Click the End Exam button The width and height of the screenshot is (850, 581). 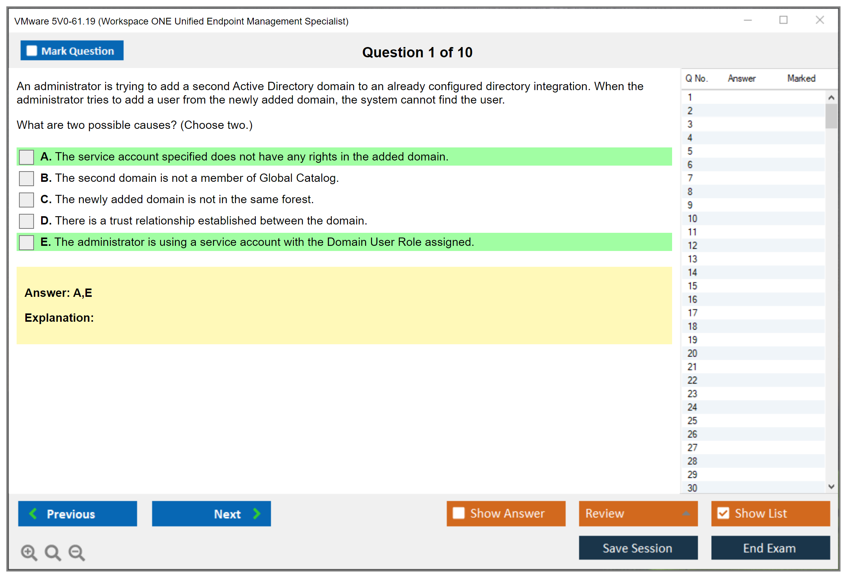pyautogui.click(x=770, y=548)
